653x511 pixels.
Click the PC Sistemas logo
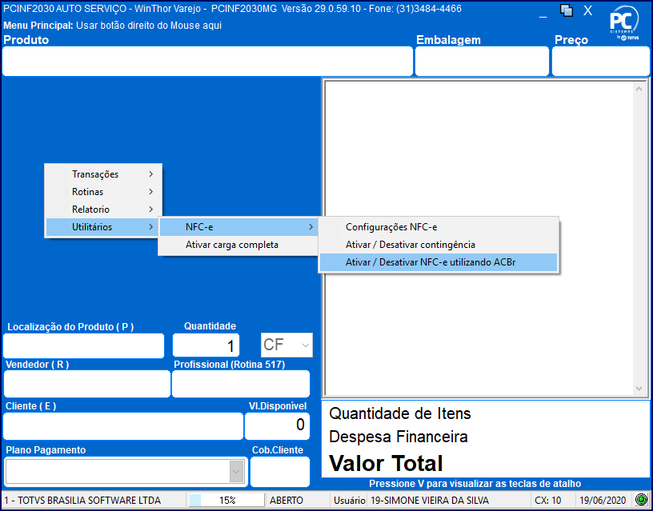click(625, 23)
